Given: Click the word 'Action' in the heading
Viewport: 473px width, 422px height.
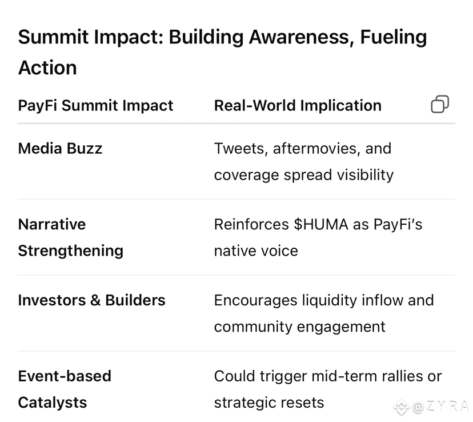Looking at the screenshot, I should coord(47,67).
